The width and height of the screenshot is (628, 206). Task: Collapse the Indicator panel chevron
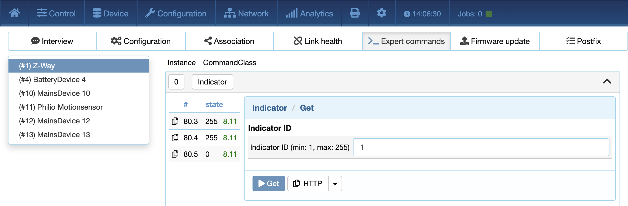click(607, 81)
